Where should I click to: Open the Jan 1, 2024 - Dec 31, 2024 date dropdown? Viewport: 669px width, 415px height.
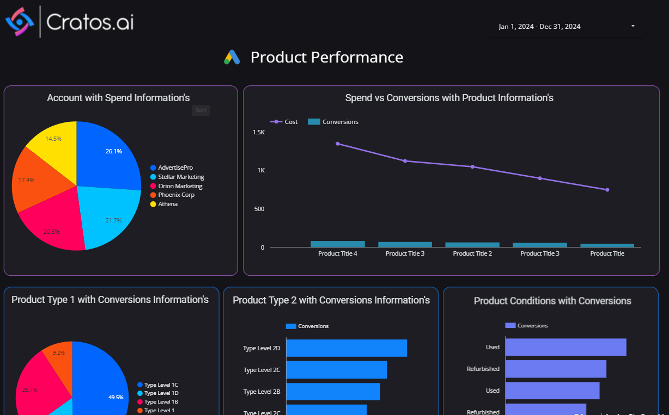point(567,26)
